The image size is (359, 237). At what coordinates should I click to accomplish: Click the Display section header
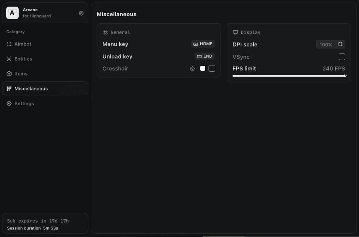click(246, 32)
